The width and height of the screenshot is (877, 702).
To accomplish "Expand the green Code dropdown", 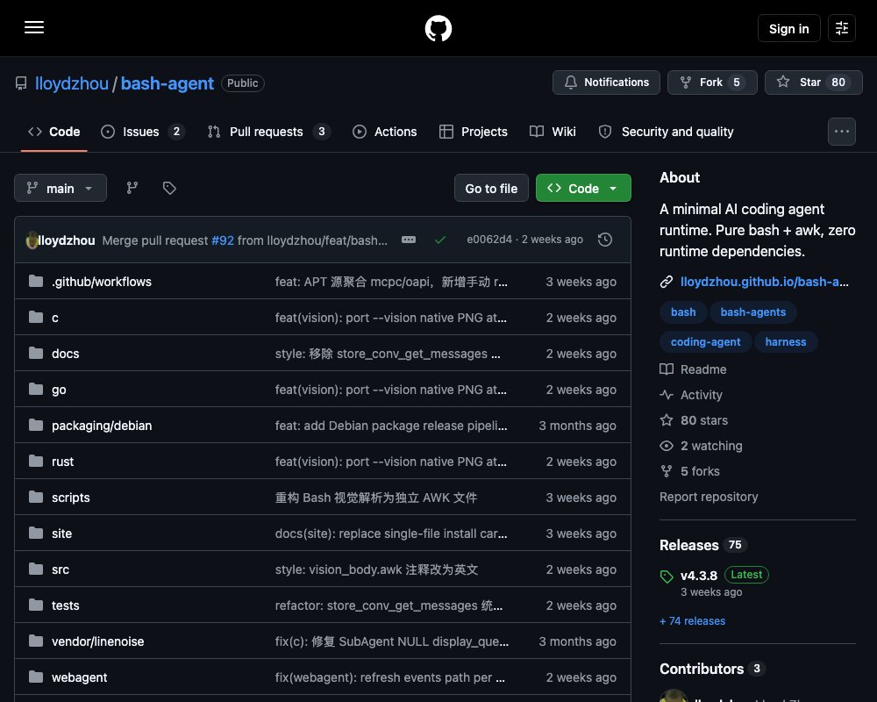I will [x=583, y=188].
